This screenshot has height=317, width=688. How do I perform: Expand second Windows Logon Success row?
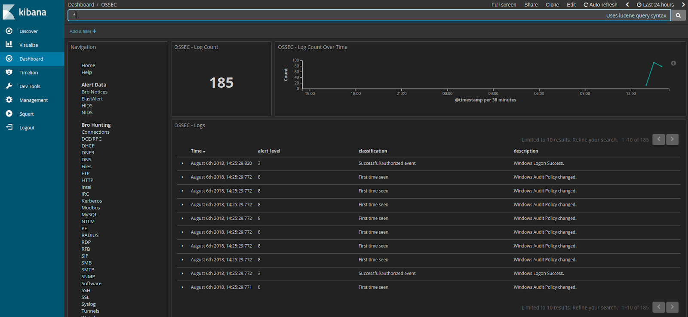[182, 274]
